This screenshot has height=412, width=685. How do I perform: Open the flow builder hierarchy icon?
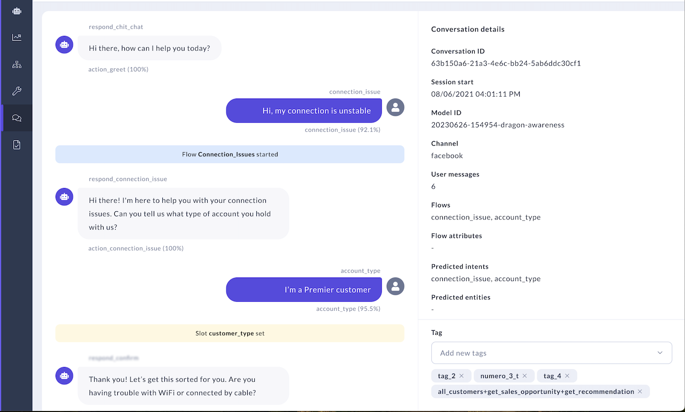[x=16, y=64]
